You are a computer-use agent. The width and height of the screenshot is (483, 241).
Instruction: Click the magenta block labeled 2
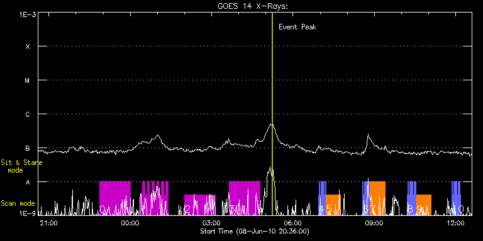coord(200,205)
